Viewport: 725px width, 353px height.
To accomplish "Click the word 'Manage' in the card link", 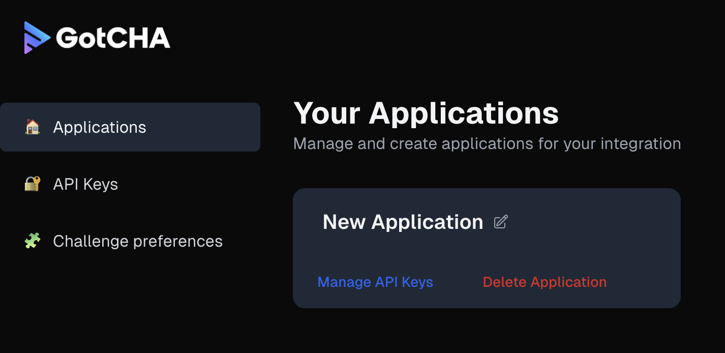I will [344, 282].
